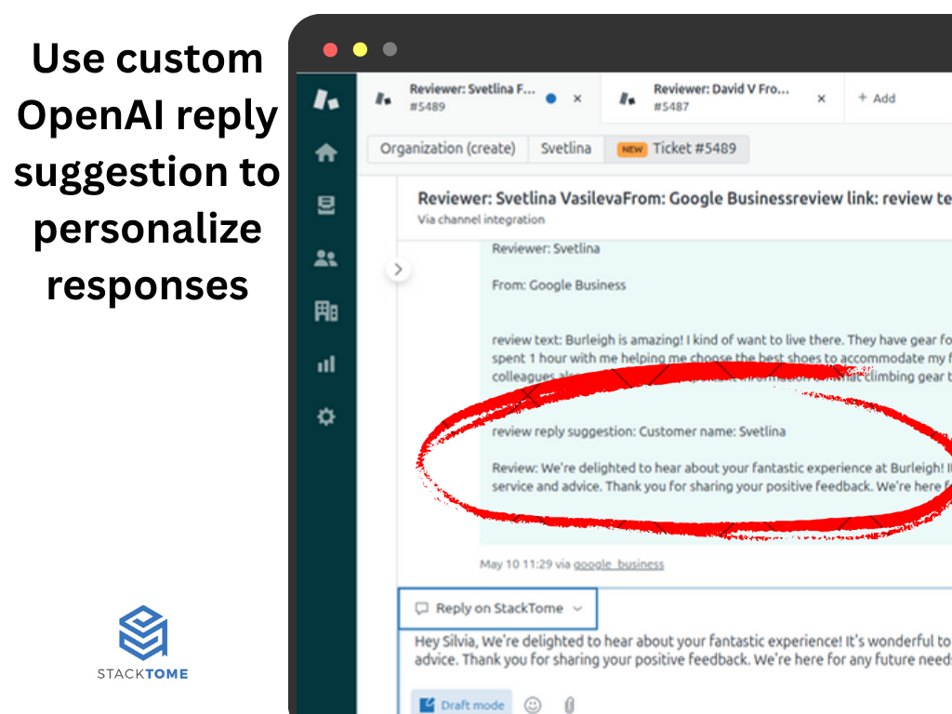The height and width of the screenshot is (714, 952).
Task: Click the 'May 10 11:29' timestamp
Action: pyautogui.click(x=516, y=564)
